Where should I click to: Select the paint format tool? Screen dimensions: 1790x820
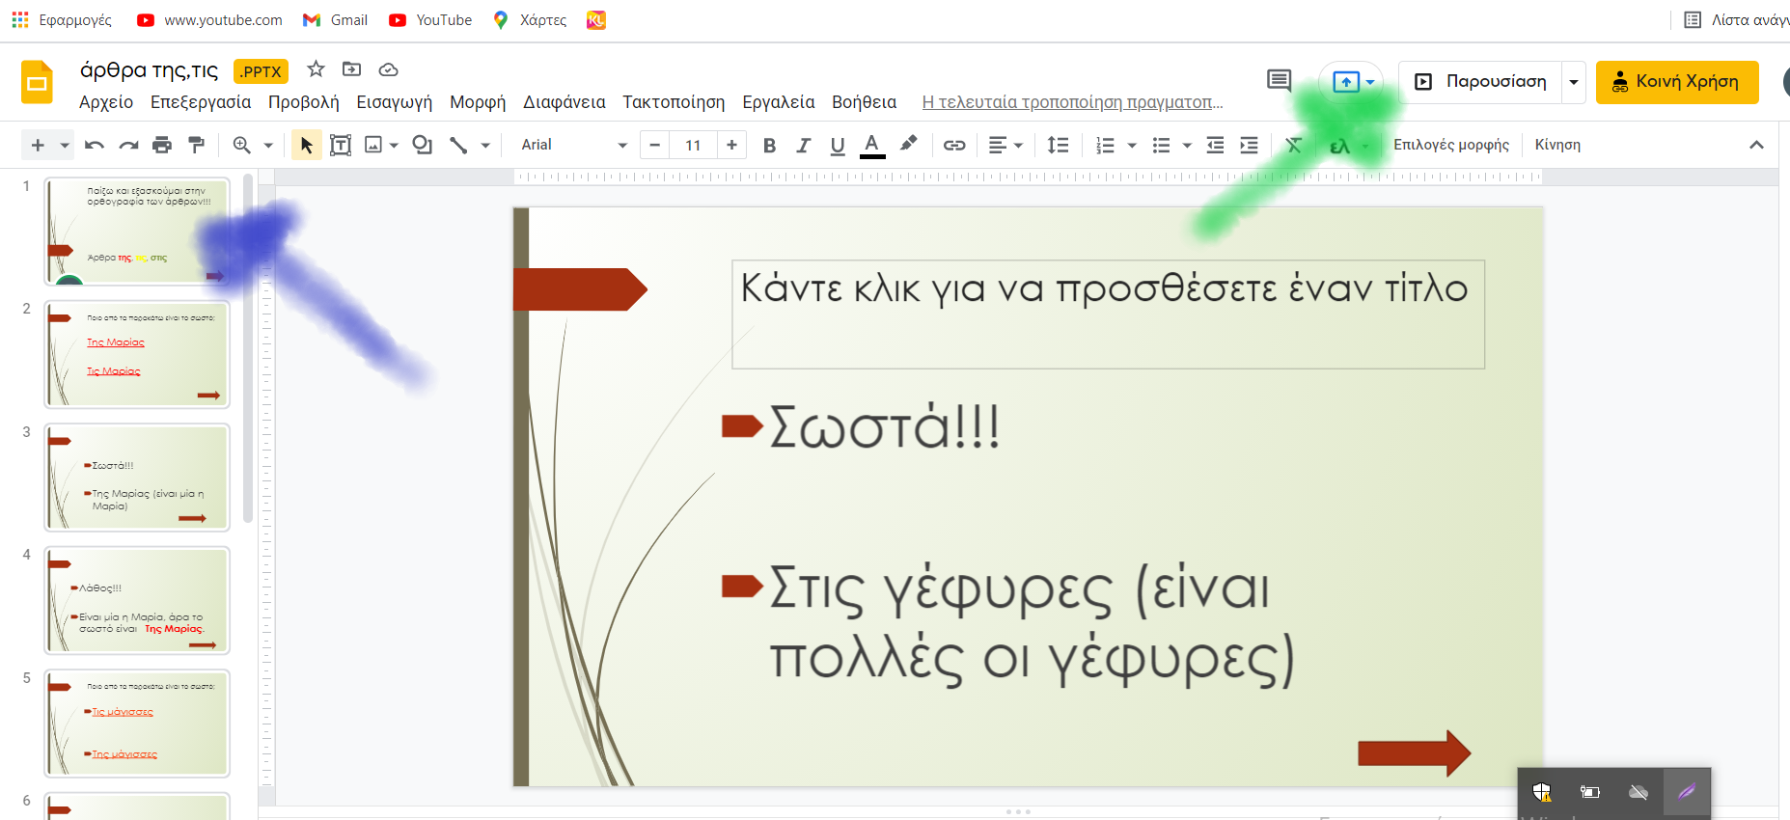tap(197, 145)
